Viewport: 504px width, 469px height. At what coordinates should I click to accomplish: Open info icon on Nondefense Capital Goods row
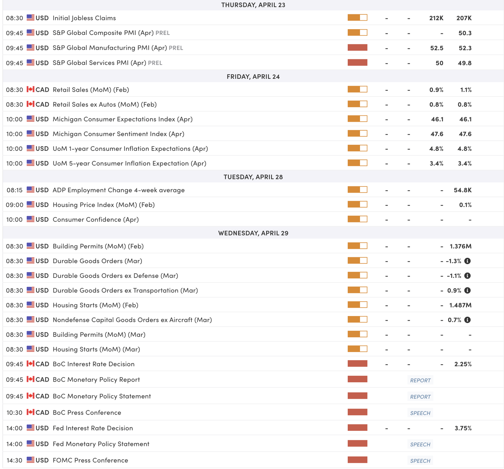coord(467,320)
